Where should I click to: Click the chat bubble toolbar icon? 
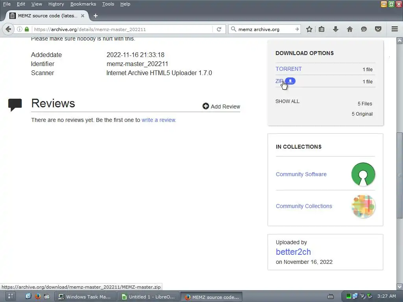coord(364,29)
